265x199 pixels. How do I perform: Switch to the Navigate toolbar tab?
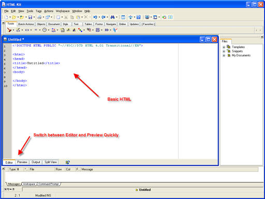(111, 24)
